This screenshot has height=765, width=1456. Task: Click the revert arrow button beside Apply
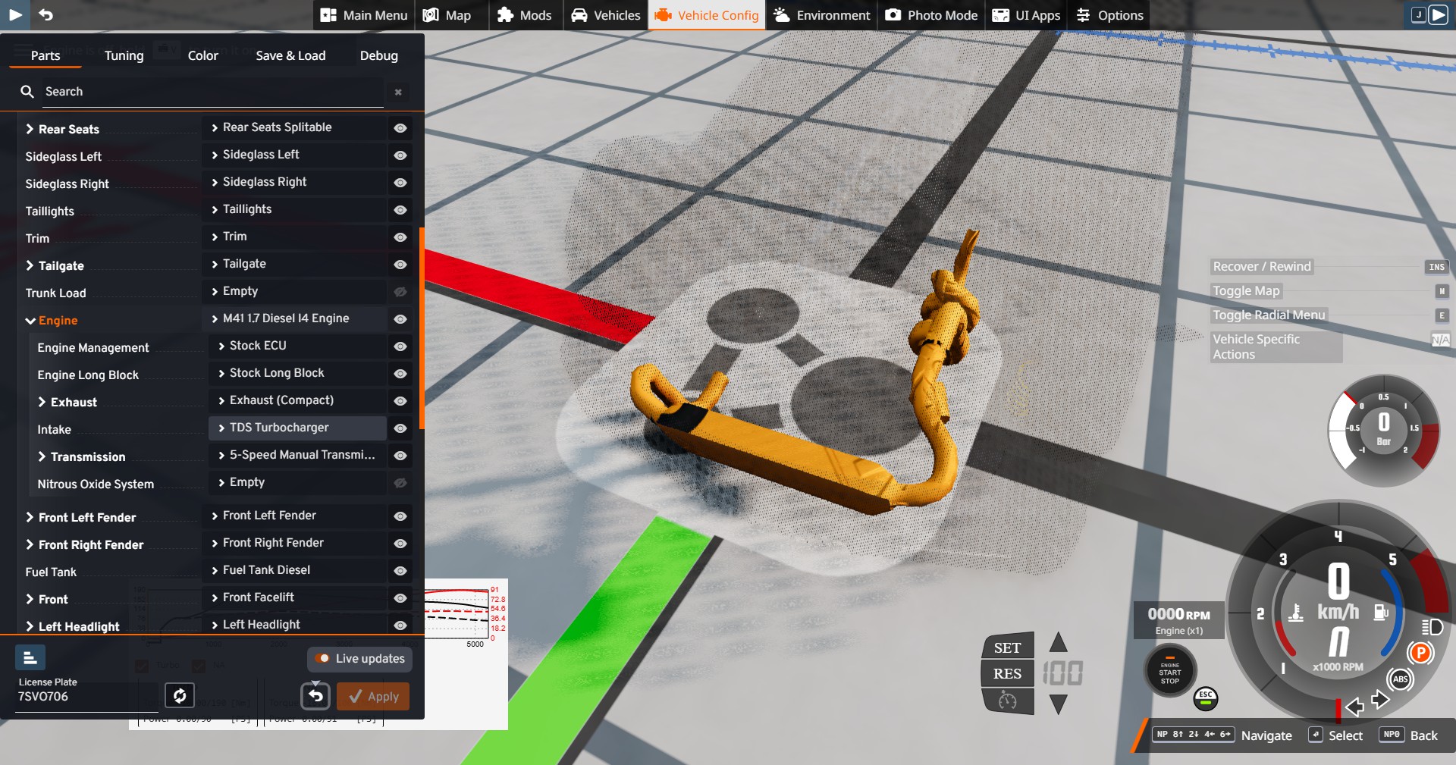[x=315, y=696]
